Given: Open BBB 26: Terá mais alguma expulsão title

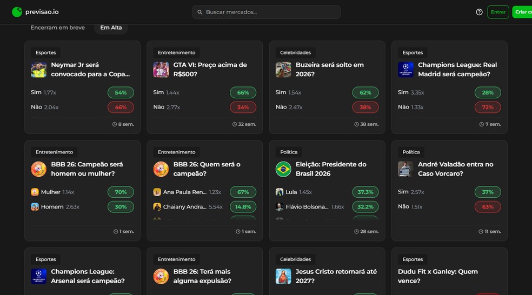Looking at the screenshot, I should pyautogui.click(x=202, y=276).
